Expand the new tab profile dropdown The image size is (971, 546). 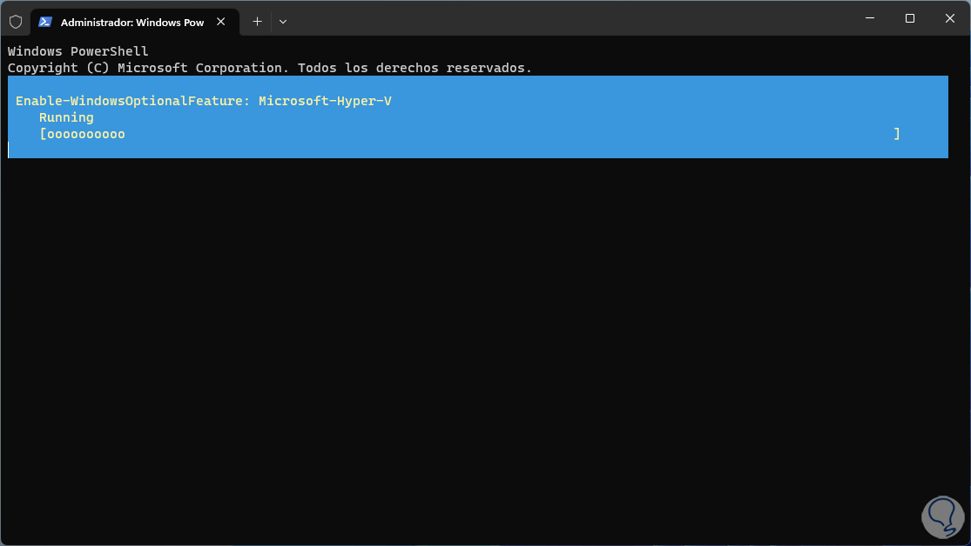(283, 22)
